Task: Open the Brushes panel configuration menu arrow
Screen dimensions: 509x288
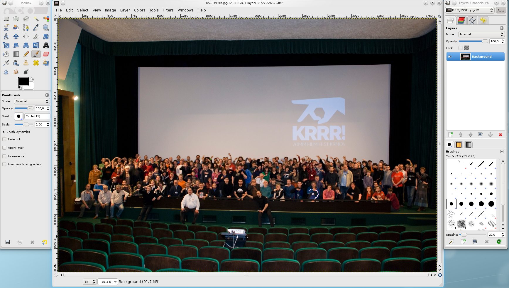Action: click(502, 152)
